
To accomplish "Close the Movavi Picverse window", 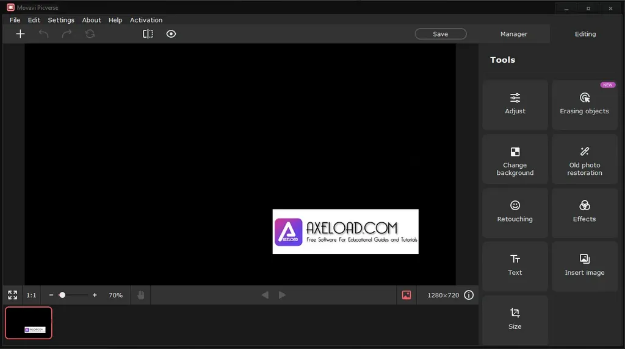I will 610,8.
